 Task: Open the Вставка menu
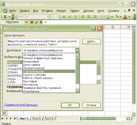tap(47, 11)
